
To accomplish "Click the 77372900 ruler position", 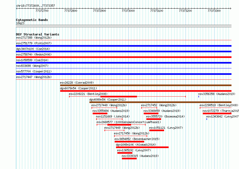I will (99, 11).
